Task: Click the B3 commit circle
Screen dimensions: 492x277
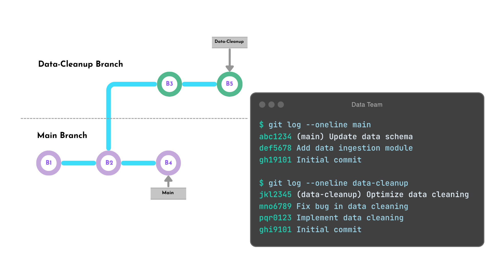Action: click(x=169, y=84)
